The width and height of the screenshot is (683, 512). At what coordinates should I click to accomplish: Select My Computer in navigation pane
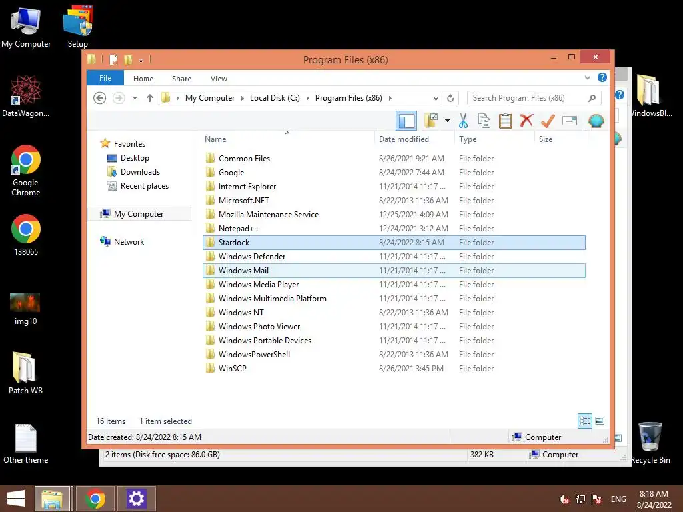[139, 214]
